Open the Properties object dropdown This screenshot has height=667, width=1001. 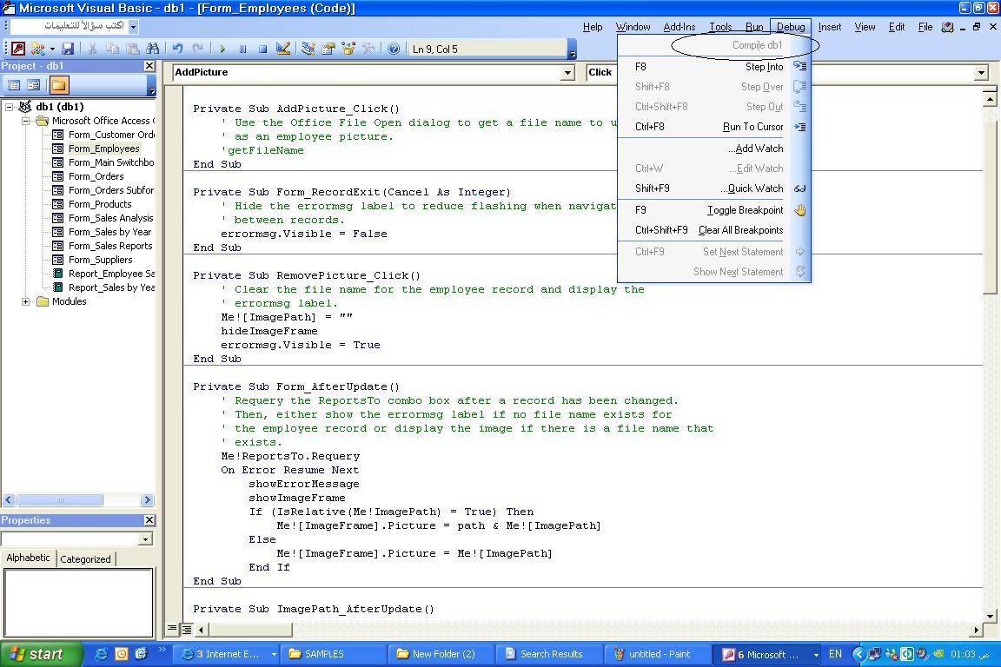pos(146,539)
